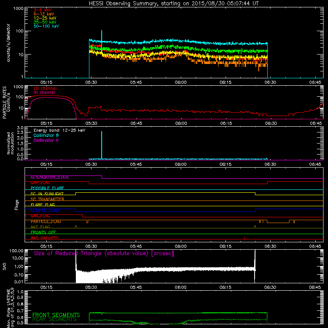Select the 12-25 keV legend label
The width and height of the screenshot is (328, 328).
[45, 18]
